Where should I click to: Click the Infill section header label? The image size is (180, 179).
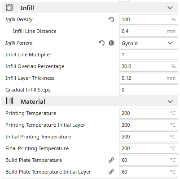point(27,8)
